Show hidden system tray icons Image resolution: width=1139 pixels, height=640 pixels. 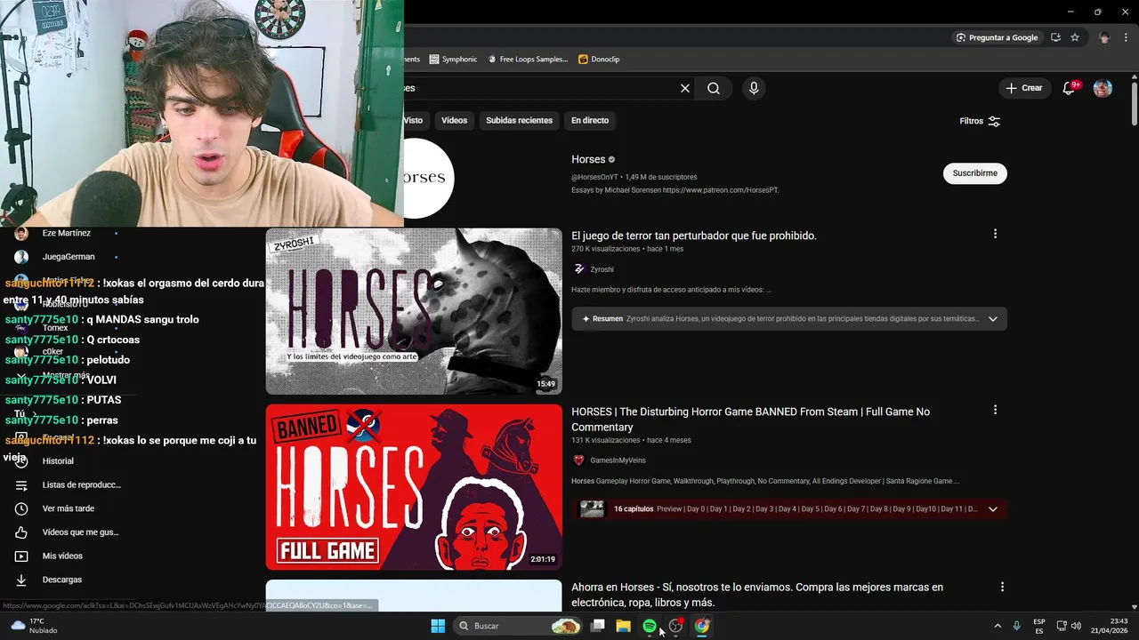click(998, 626)
